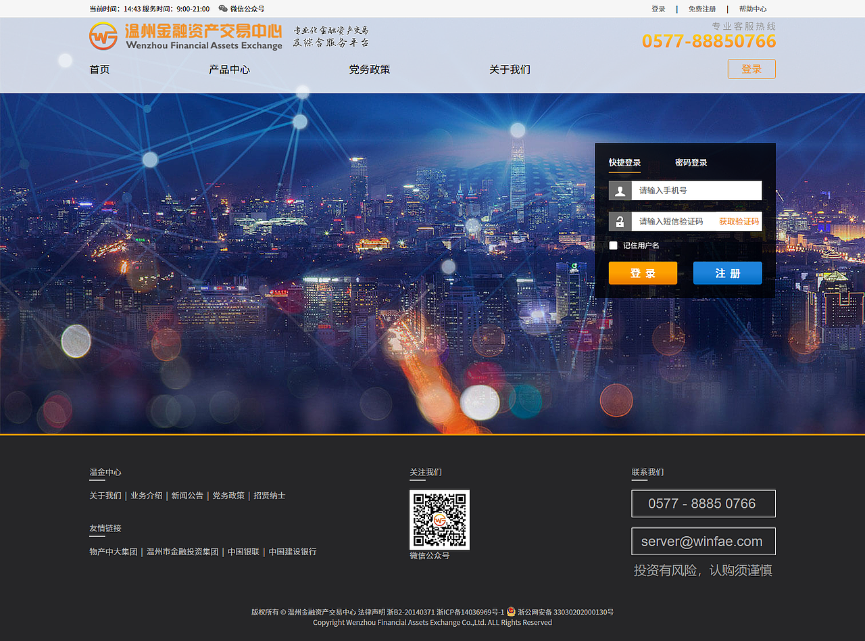The image size is (865, 641).
Task: Click the user icon beside the phone input
Action: (x=620, y=190)
